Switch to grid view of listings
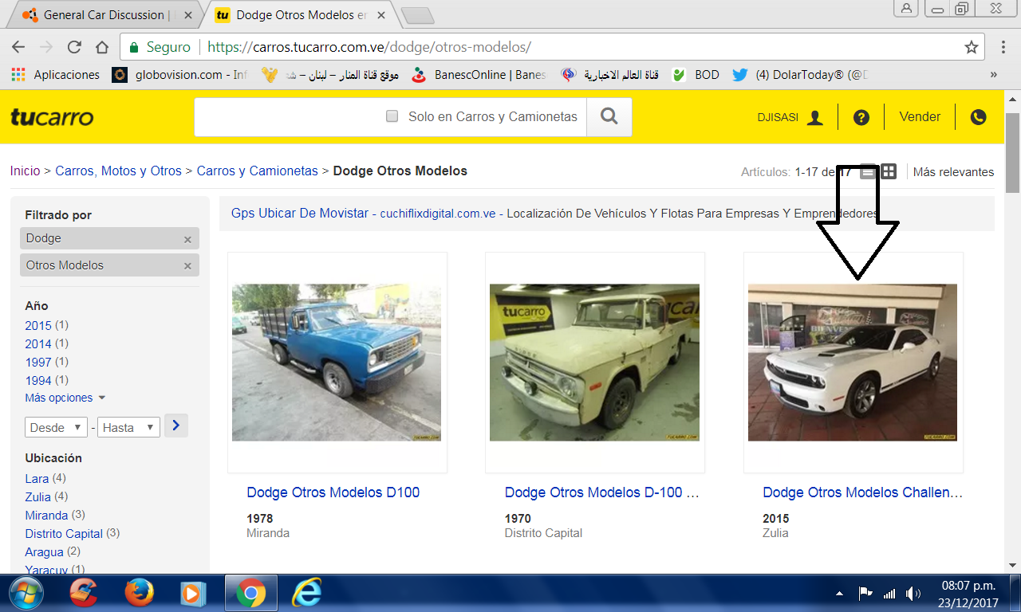Image resolution: width=1021 pixels, height=612 pixels. pyautogui.click(x=889, y=171)
